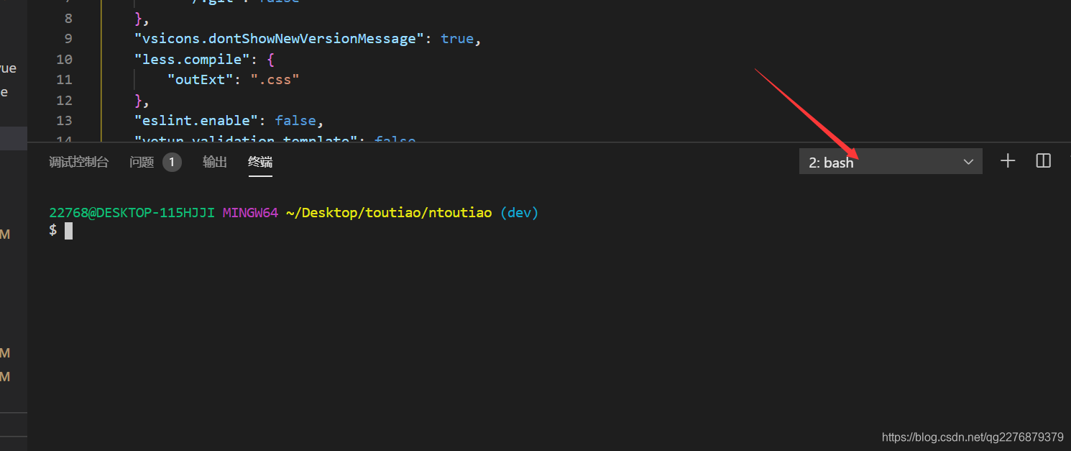This screenshot has height=451, width=1071.
Task: Click the terminal cursor block after the dollar prompt
Action: click(x=69, y=229)
